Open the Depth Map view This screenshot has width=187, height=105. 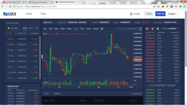pos(133,29)
